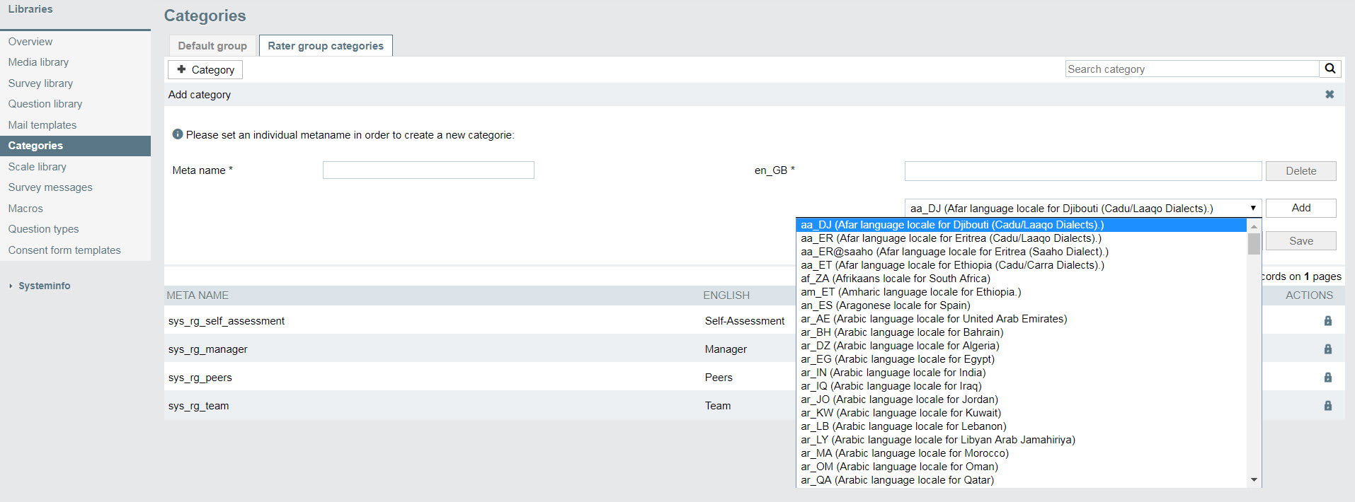Choose am_ET Amharic Ethiopia locale
Viewport: 1355px width, 502px height.
(1021, 292)
